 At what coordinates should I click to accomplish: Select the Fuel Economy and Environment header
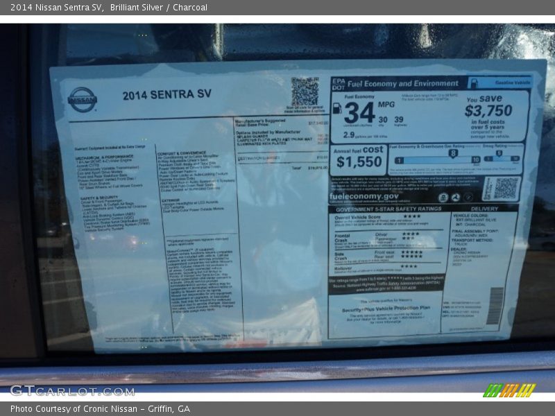click(x=402, y=82)
